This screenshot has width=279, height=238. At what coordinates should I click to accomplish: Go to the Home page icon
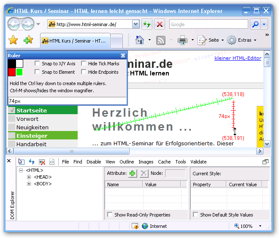click(140, 40)
